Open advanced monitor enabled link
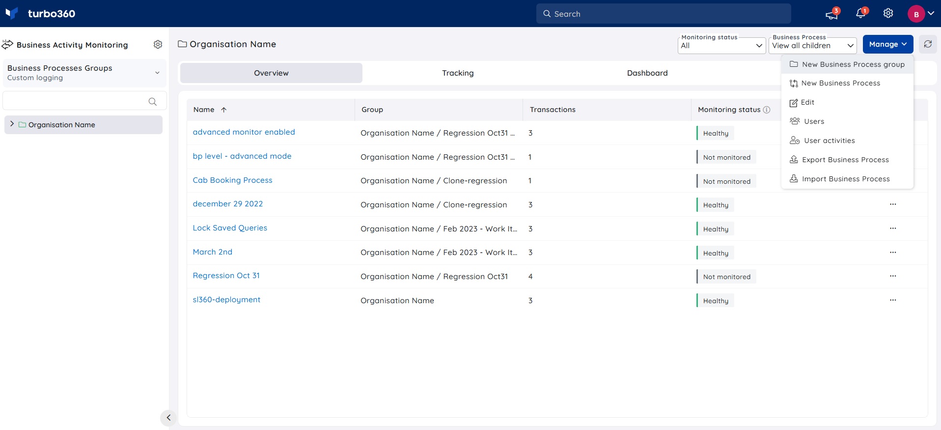The image size is (941, 430). click(244, 132)
